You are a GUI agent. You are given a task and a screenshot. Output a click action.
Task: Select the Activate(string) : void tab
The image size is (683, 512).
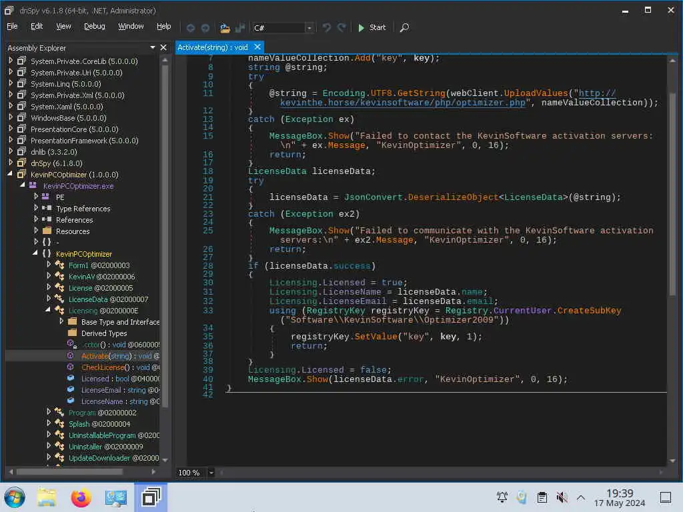pos(213,47)
